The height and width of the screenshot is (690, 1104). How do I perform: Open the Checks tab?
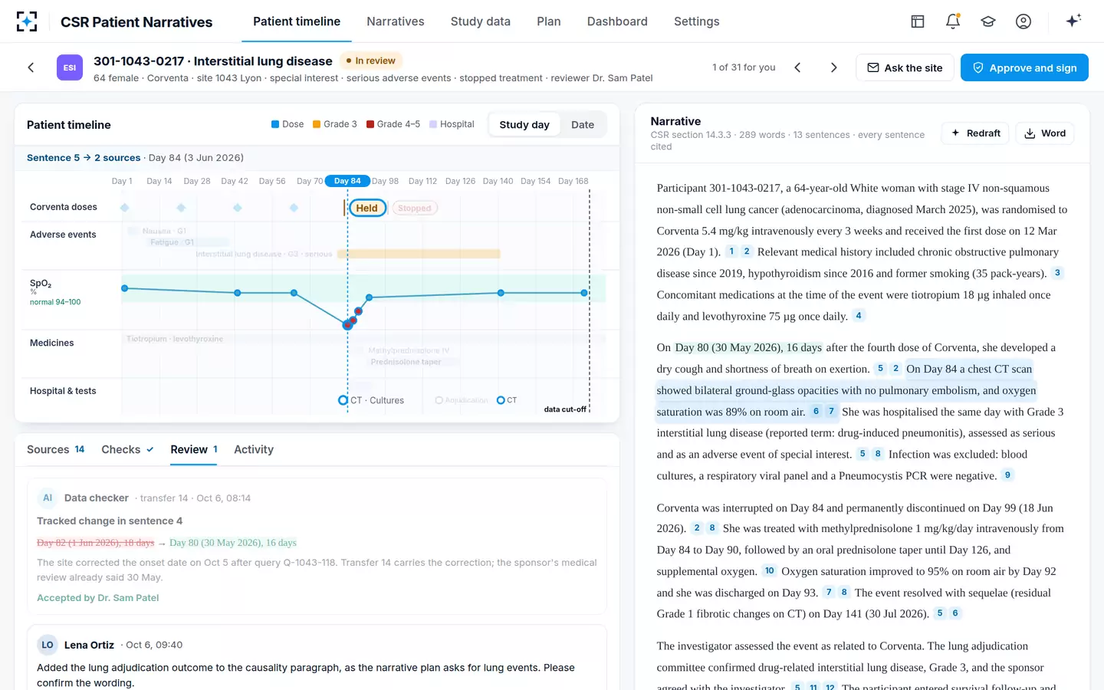(x=127, y=449)
